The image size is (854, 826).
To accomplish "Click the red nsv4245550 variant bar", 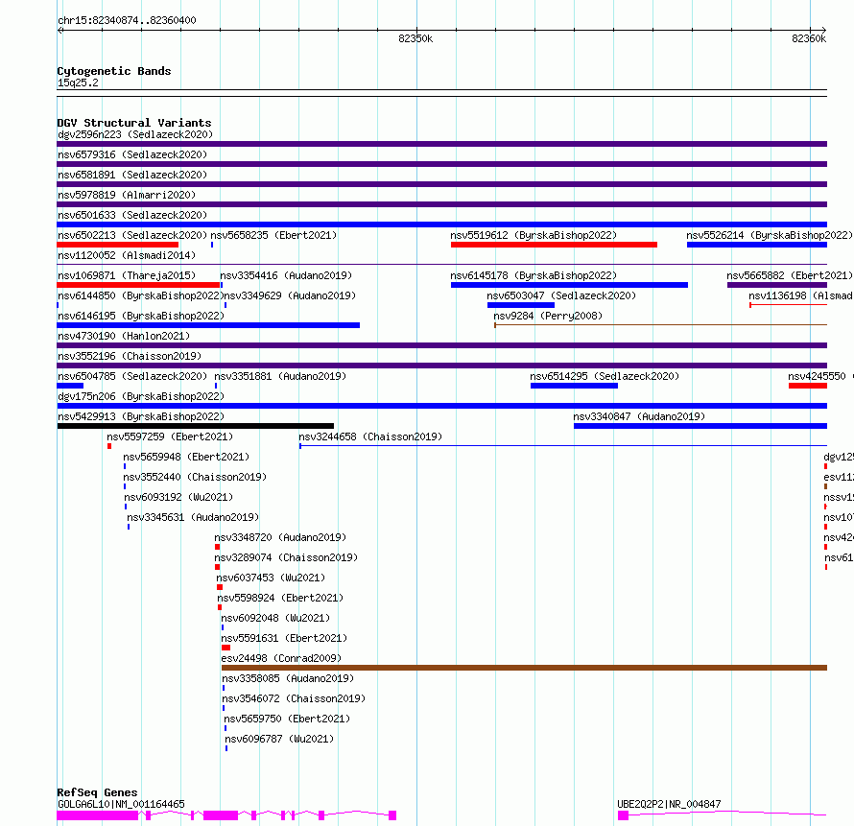I will click(x=808, y=386).
